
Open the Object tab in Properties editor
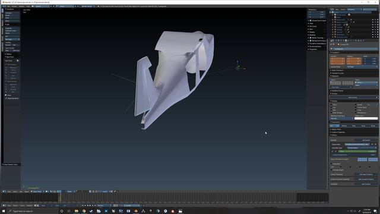coord(346,40)
